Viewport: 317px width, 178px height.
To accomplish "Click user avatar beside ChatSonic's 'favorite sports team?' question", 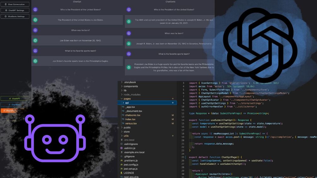I will pos(129,54).
